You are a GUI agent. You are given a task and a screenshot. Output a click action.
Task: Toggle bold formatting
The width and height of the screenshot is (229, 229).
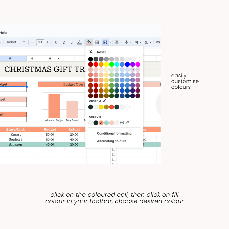pyautogui.click(x=56, y=42)
